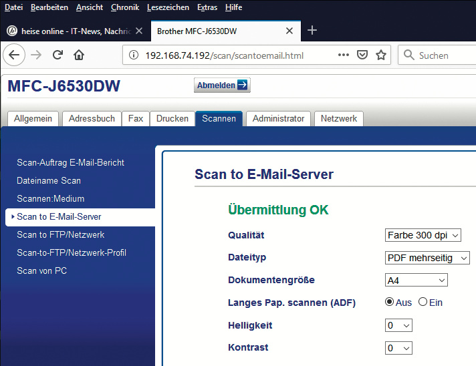Open Scan-Auftrag E-Mail-Bericht sidebar link
Screen dimensions: 476x366
point(70,163)
